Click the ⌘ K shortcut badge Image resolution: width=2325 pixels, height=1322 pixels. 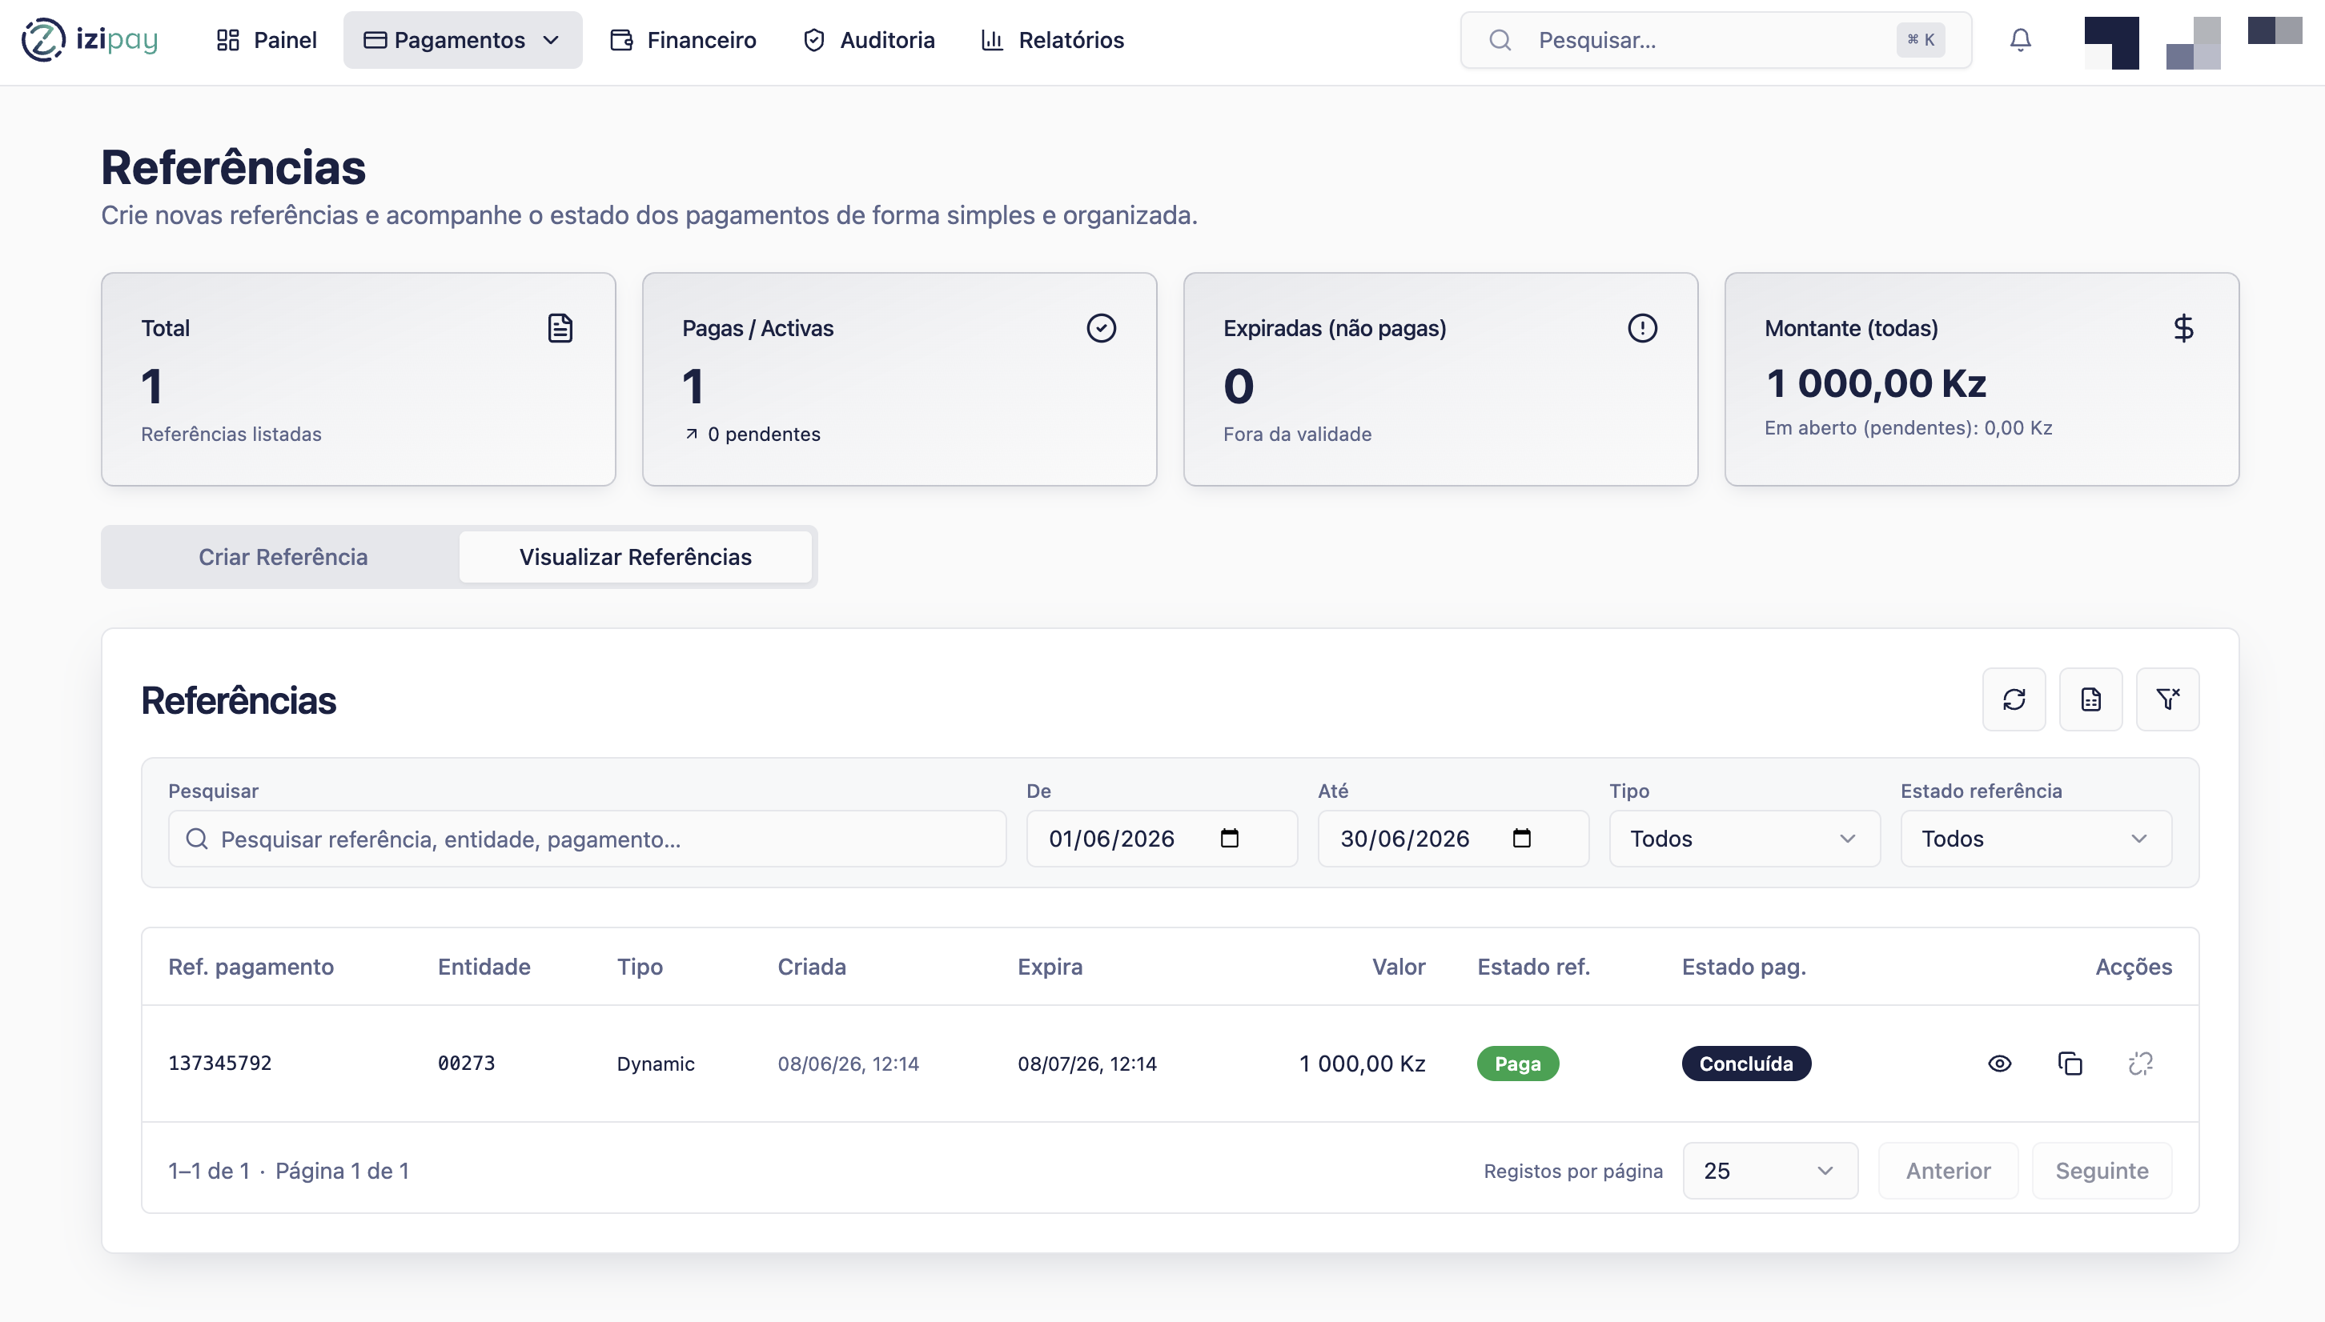tap(1920, 40)
